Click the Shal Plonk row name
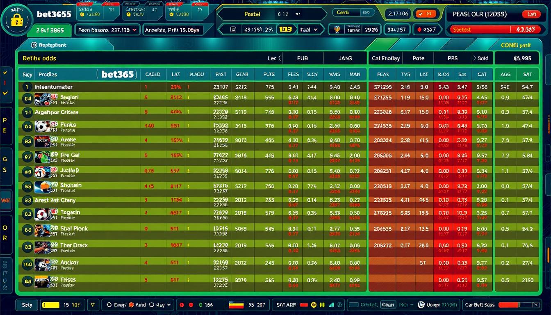Image resolution: width=551 pixels, height=315 pixels. point(74,228)
